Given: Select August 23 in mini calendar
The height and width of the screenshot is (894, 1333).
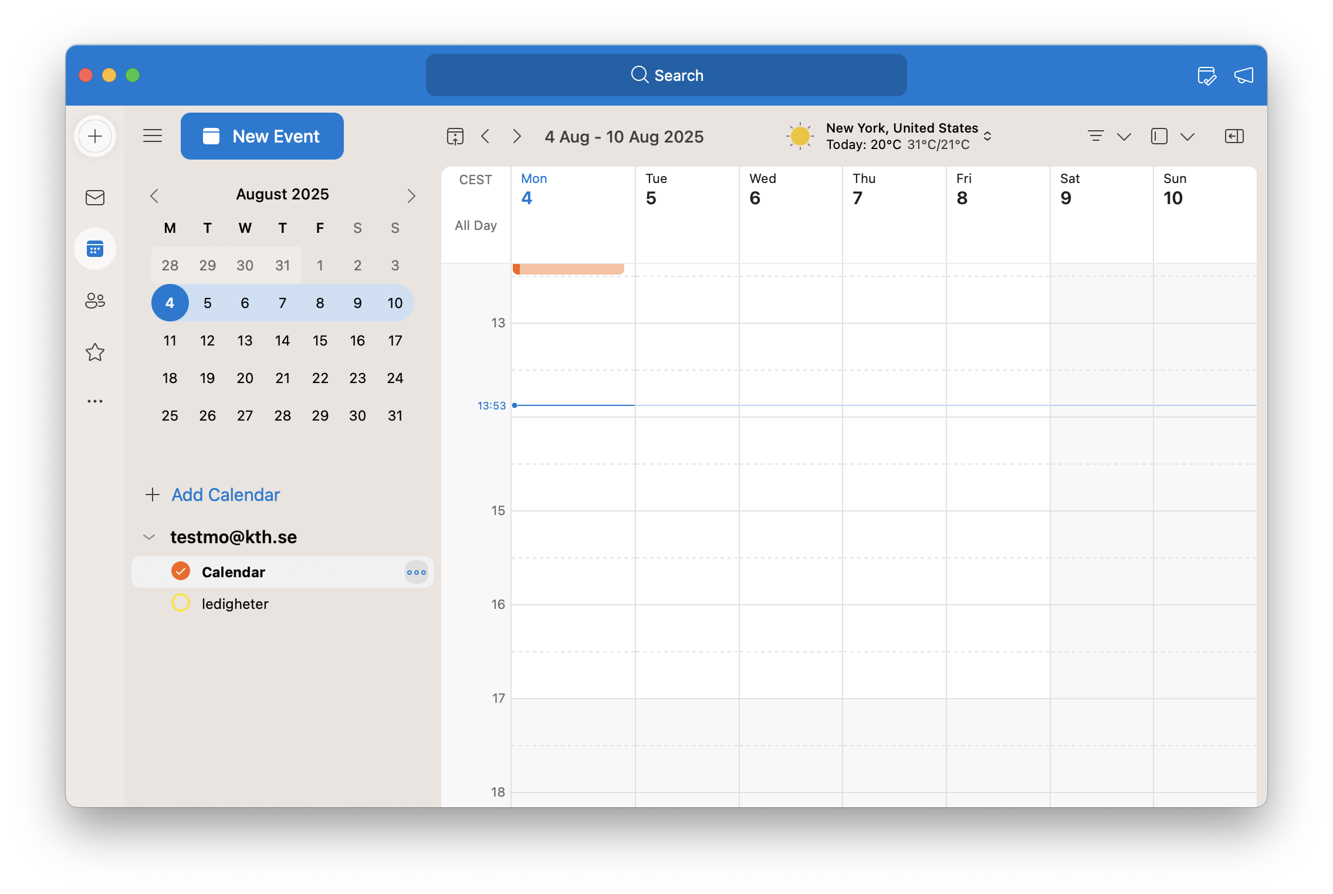Looking at the screenshot, I should tap(358, 378).
